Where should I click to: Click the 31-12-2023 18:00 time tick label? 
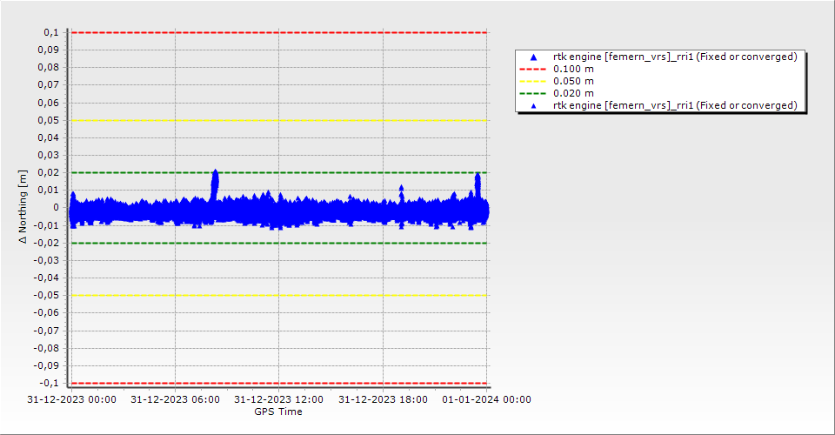click(382, 400)
